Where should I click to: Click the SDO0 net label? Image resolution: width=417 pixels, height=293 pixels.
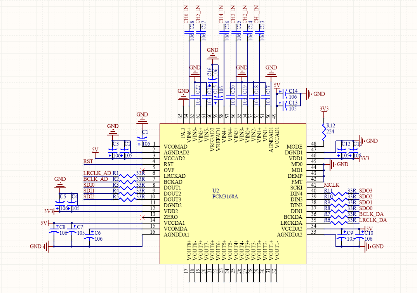(x=366, y=208)
